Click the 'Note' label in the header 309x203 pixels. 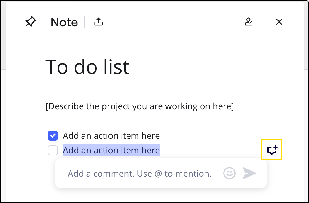(x=64, y=22)
